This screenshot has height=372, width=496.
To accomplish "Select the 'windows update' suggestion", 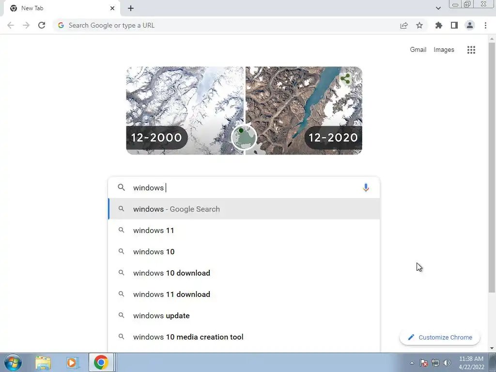I will pos(244,315).
